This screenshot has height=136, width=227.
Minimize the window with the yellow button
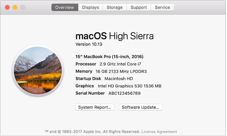click(x=15, y=7)
